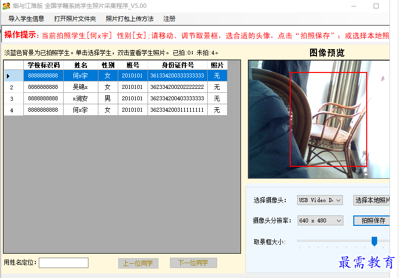Image resolution: width=399 pixels, height=278 pixels.
Task: Click ID number 361334200333333333
Action: 177,75
